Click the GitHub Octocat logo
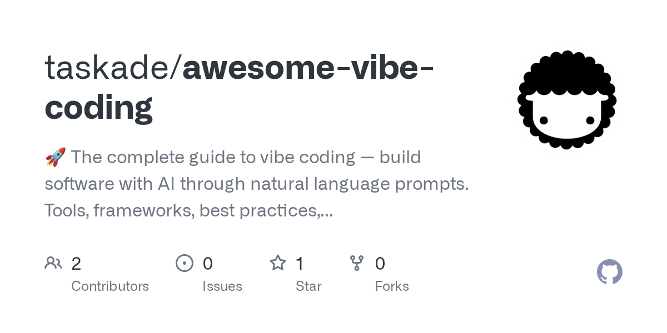Image resolution: width=667 pixels, height=333 pixels. (609, 272)
